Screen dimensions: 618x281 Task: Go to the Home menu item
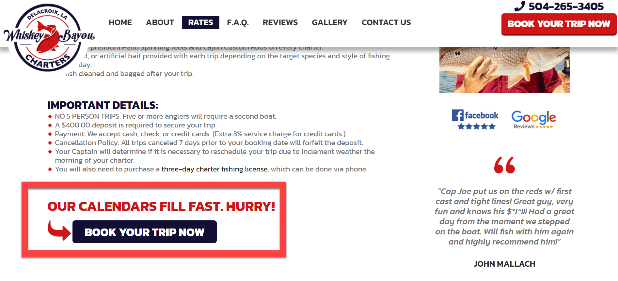[x=120, y=22]
